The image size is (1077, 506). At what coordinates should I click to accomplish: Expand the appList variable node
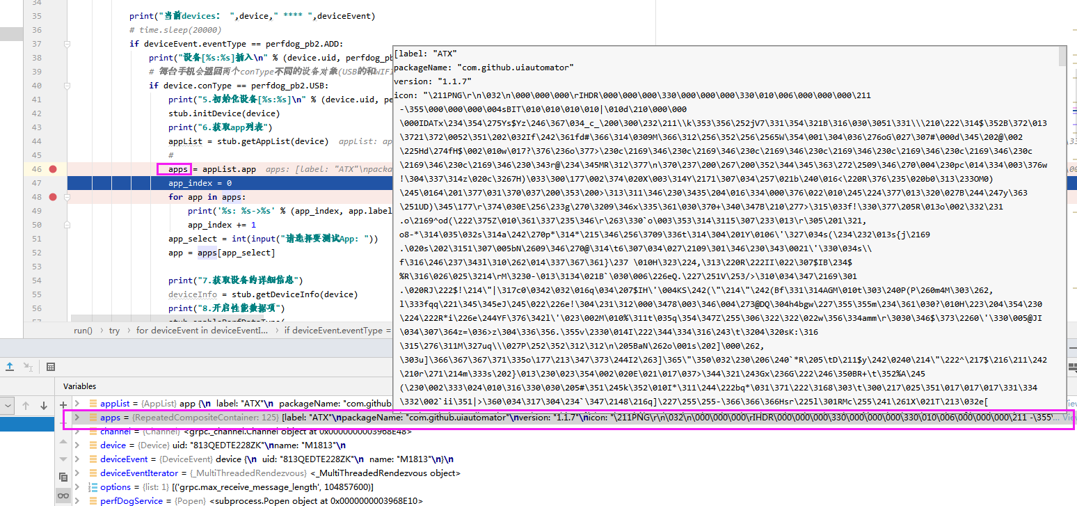[x=77, y=404]
